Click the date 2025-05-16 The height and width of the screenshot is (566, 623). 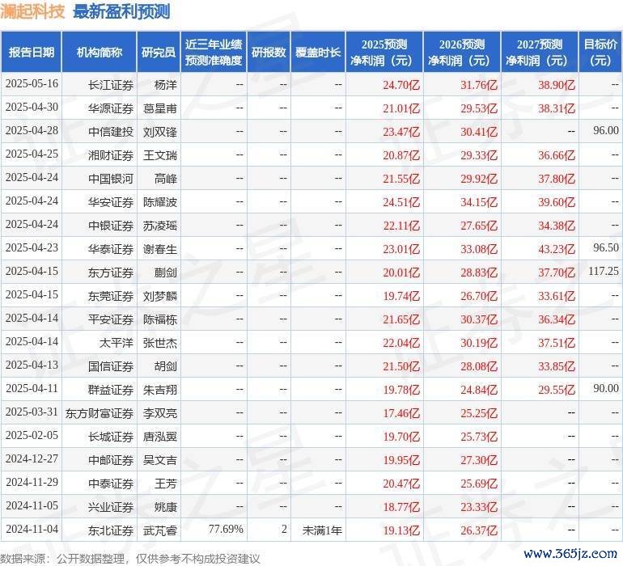32,84
